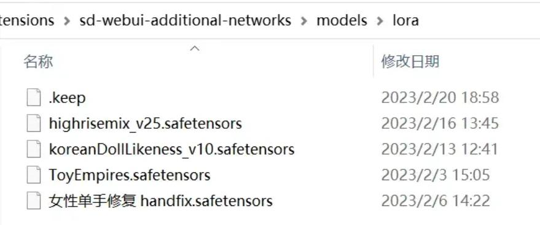The width and height of the screenshot is (540, 225).
Task: Select the koreanDollLikeness_v10.safetensors file name
Action: (171, 150)
